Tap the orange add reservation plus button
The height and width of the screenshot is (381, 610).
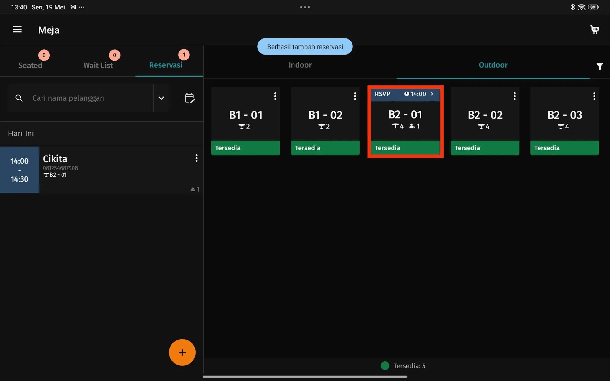(x=182, y=352)
